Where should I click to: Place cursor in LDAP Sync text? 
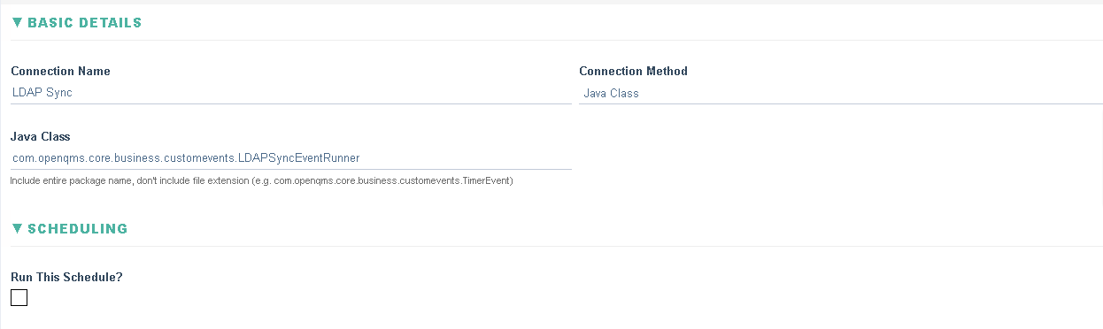42,92
